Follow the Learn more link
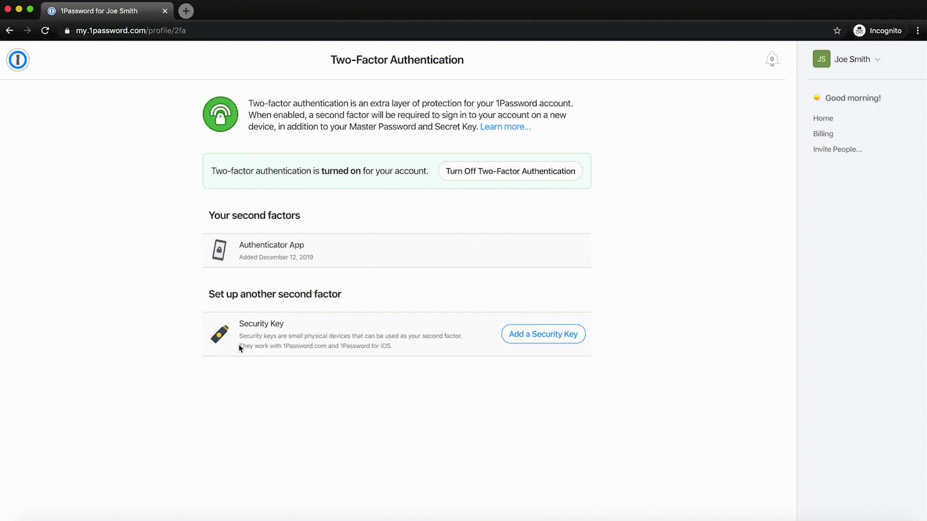 [505, 126]
